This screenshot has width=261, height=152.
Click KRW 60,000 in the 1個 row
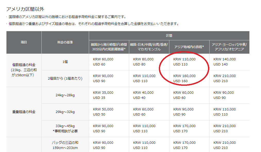[x=103, y=59]
